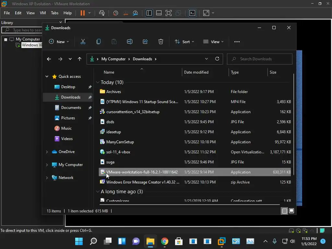Open VMware File menu
Image resolution: width=332 pixels, height=249 pixels.
point(7,13)
